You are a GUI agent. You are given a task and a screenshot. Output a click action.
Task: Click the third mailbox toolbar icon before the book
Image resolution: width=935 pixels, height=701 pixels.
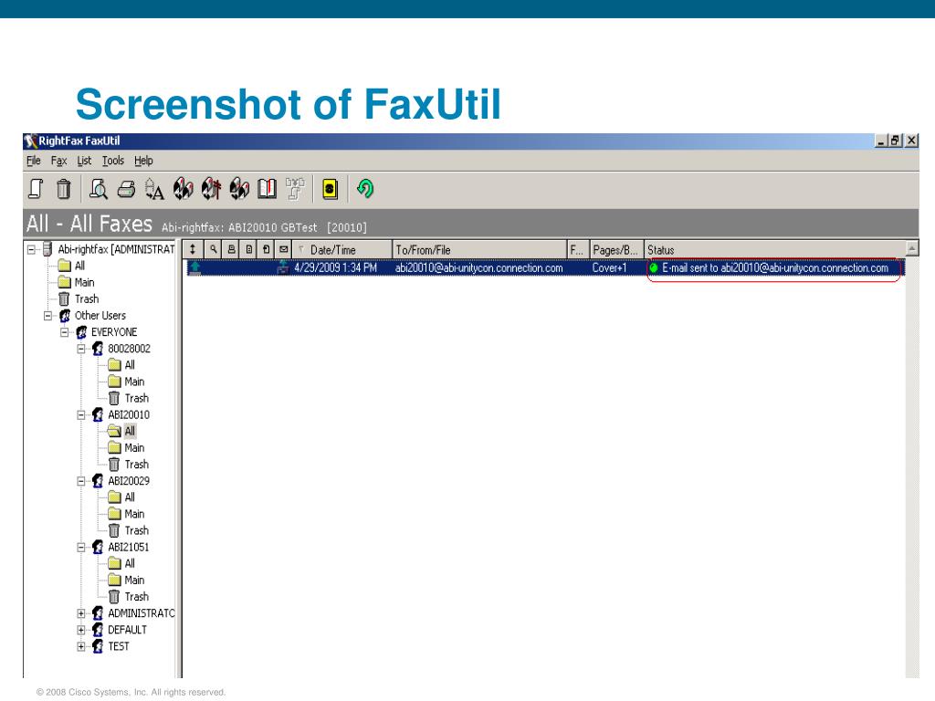tap(239, 189)
